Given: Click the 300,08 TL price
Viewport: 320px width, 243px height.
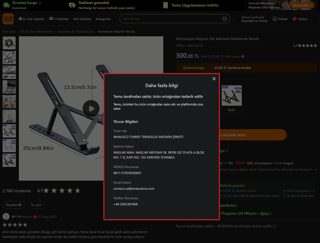Looking at the screenshot, I should click(187, 56).
